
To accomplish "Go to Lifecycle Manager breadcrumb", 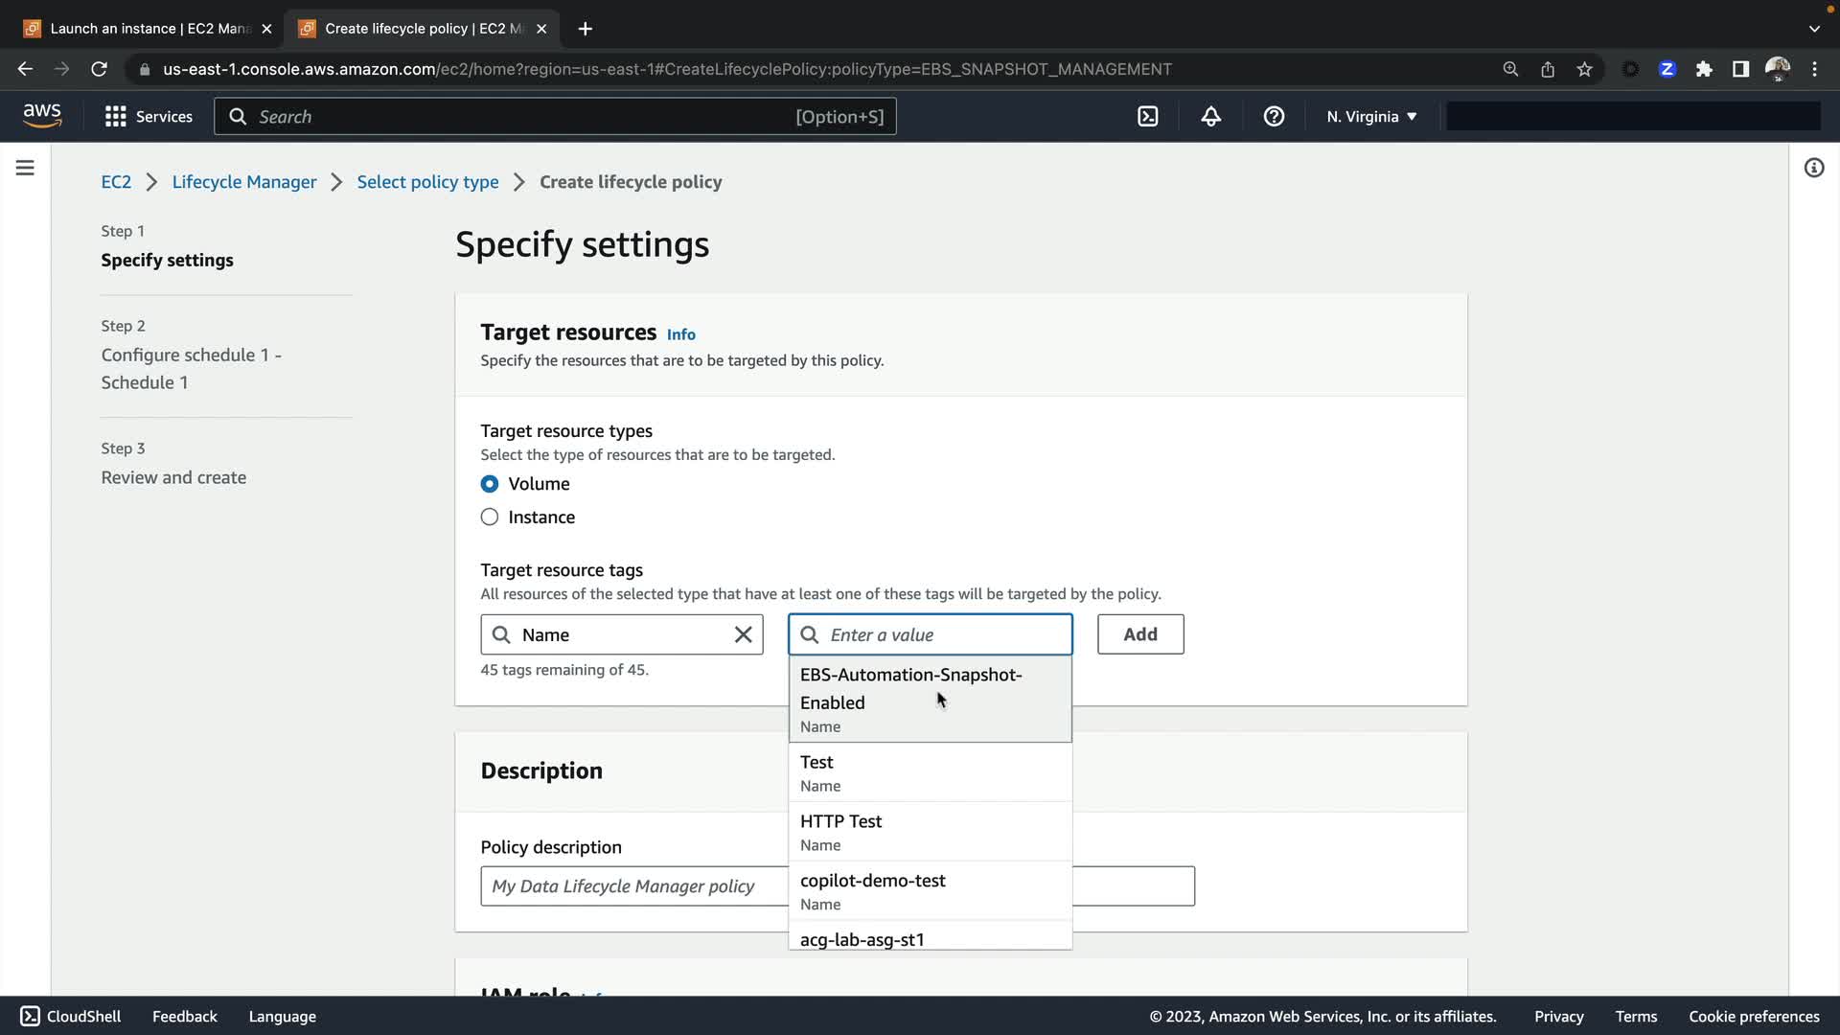I will pyautogui.click(x=243, y=182).
